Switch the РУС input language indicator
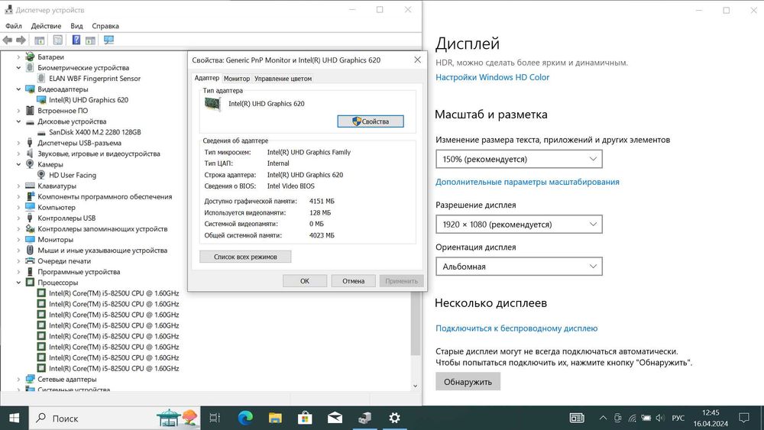764x430 pixels. pos(678,418)
